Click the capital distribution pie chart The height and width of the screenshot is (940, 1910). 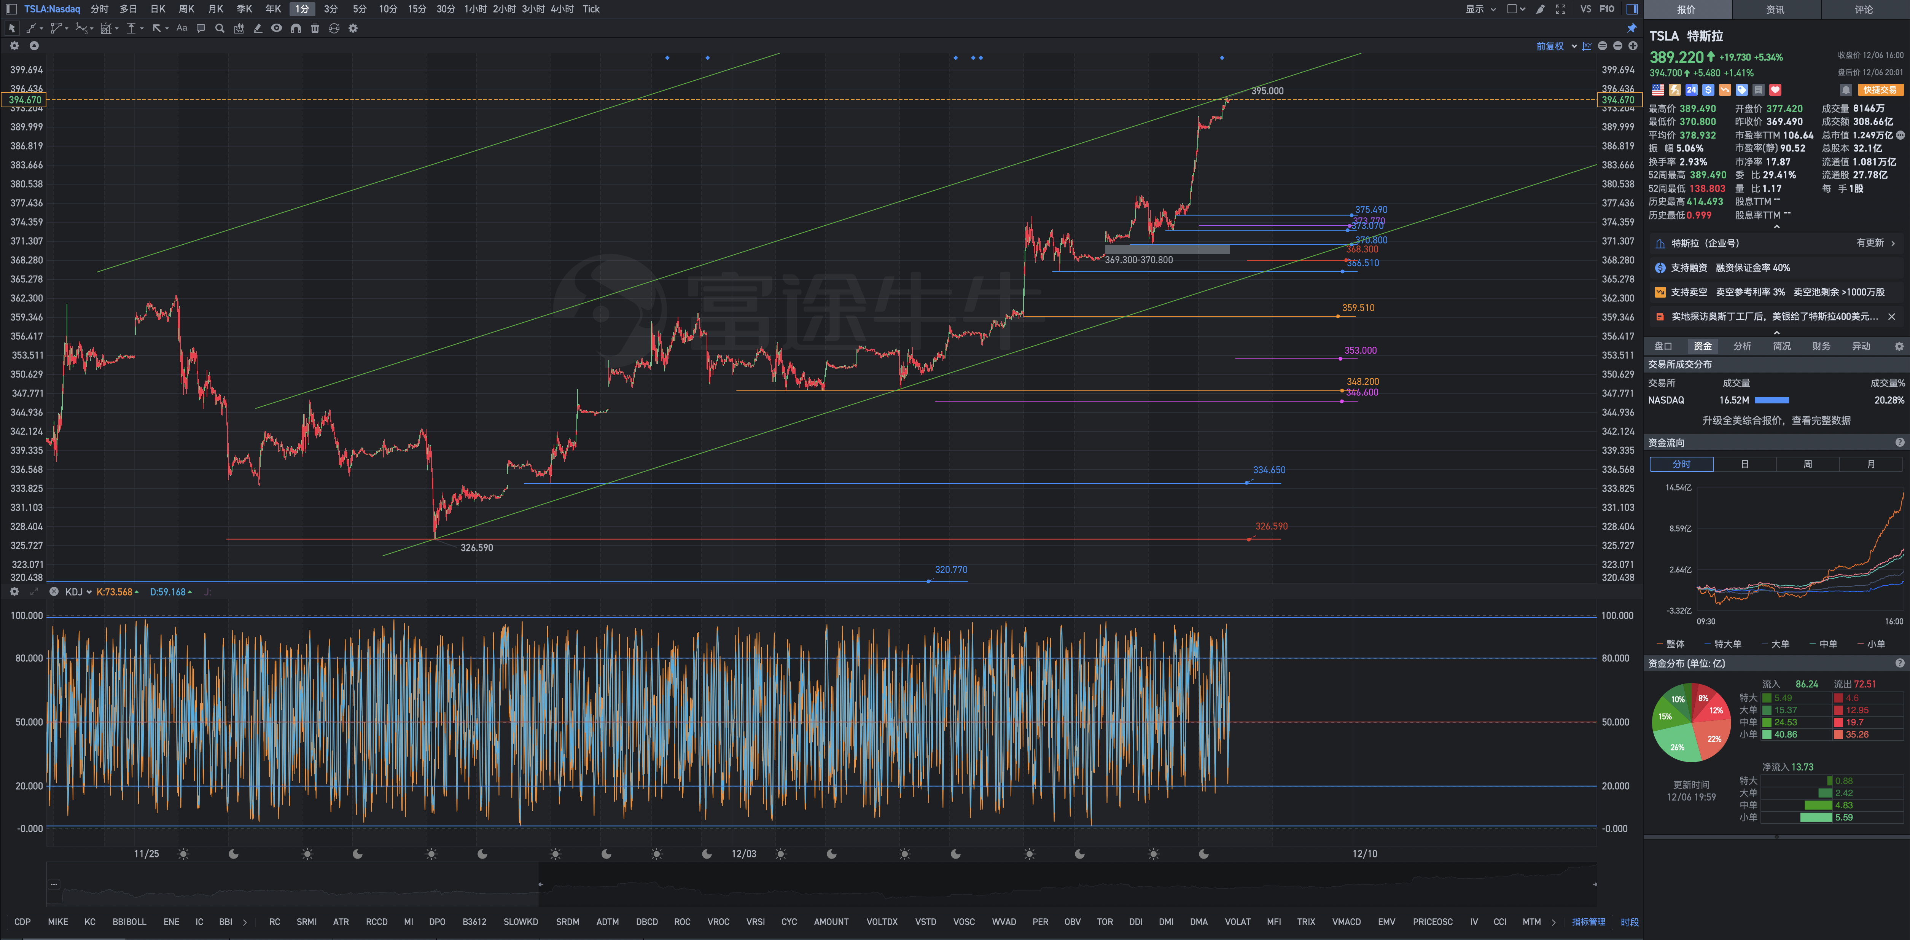click(1691, 722)
